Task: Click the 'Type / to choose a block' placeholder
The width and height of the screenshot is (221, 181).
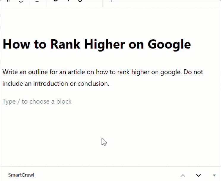Action: (37, 102)
